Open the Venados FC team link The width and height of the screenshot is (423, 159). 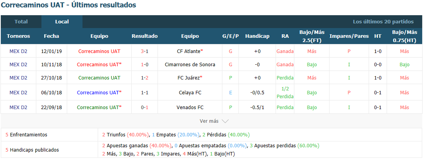(190, 107)
